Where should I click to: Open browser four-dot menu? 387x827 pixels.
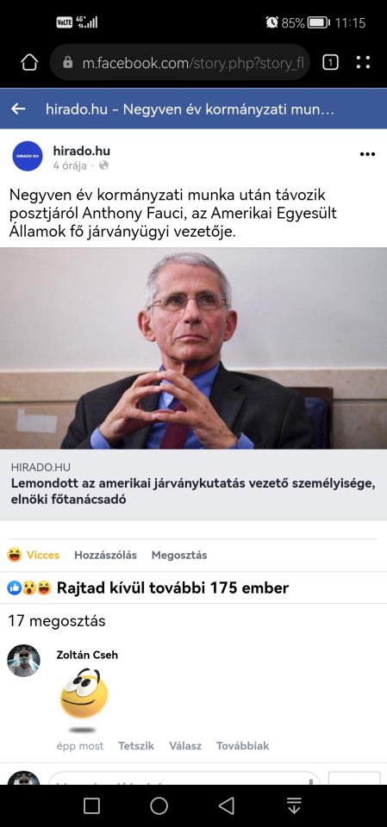pos(363,63)
